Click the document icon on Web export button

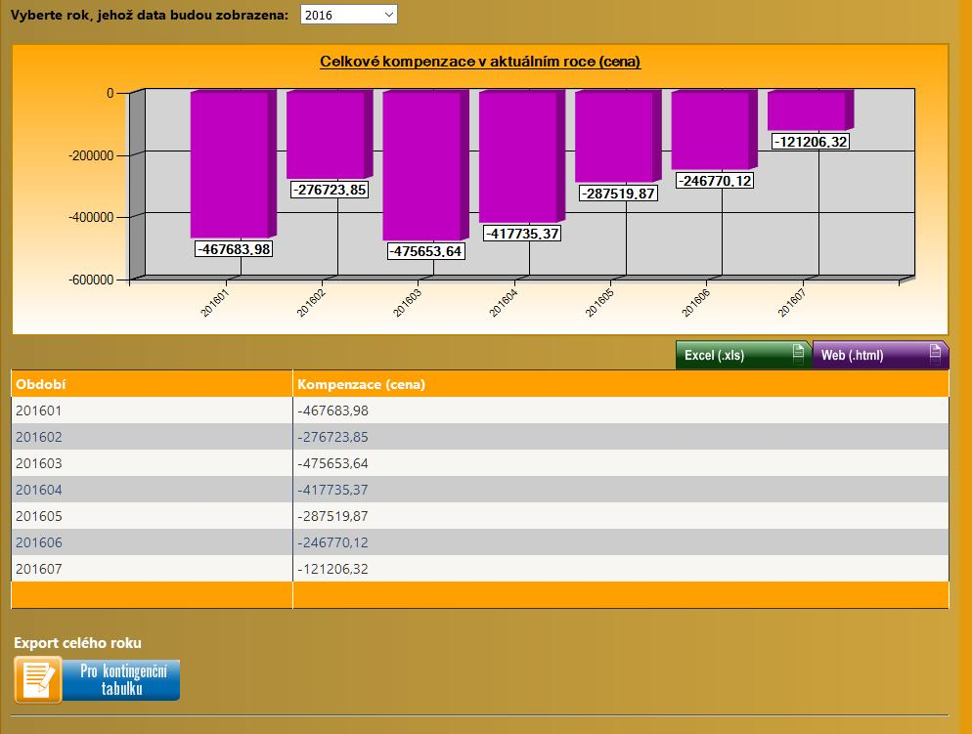click(936, 353)
